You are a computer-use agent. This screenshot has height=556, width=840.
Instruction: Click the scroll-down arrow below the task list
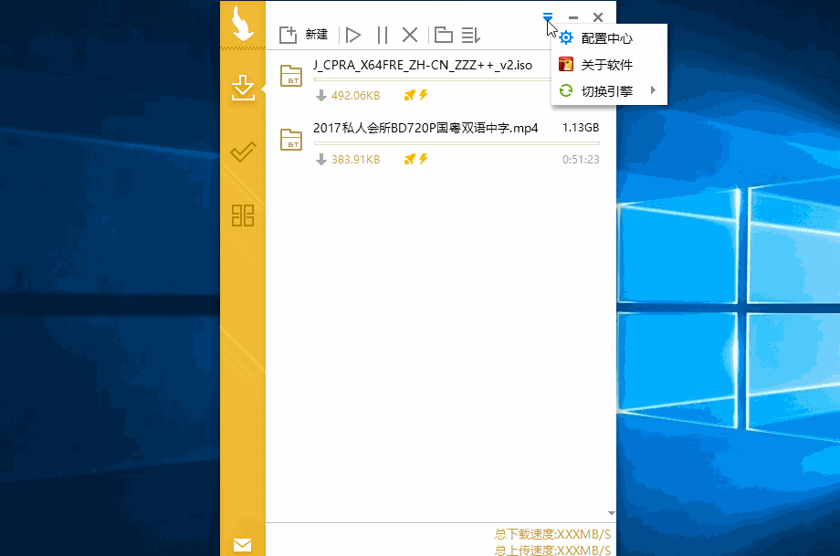pos(610,512)
